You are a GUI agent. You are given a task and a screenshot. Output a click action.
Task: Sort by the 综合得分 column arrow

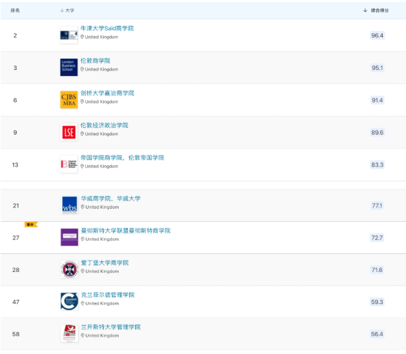(365, 11)
